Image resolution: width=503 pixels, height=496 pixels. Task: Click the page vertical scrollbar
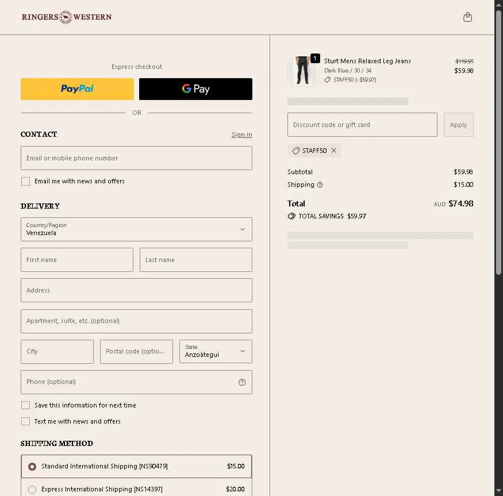click(498, 141)
